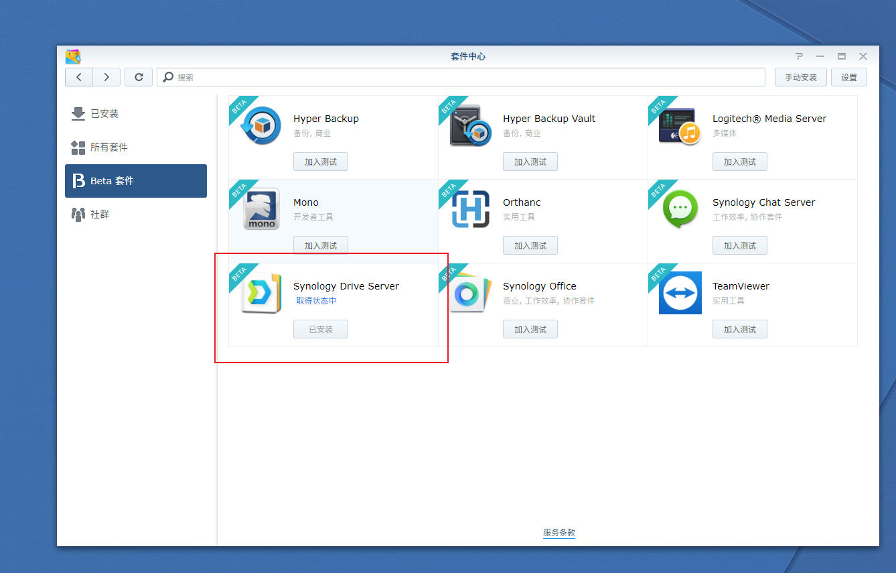
Task: Open 设置 button in the toolbar
Action: pos(849,77)
